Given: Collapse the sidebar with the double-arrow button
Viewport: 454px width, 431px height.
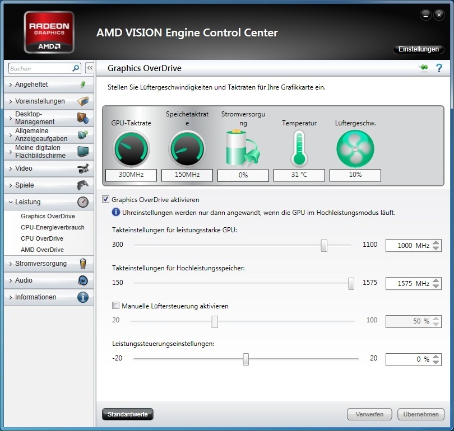Looking at the screenshot, I should coord(90,68).
